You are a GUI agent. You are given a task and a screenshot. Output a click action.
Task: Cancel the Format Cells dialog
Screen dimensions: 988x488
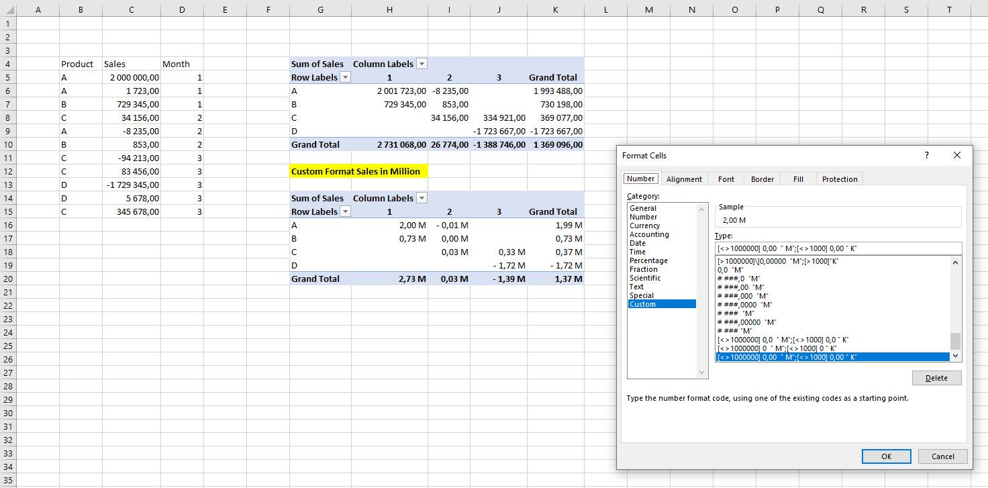[x=942, y=456]
